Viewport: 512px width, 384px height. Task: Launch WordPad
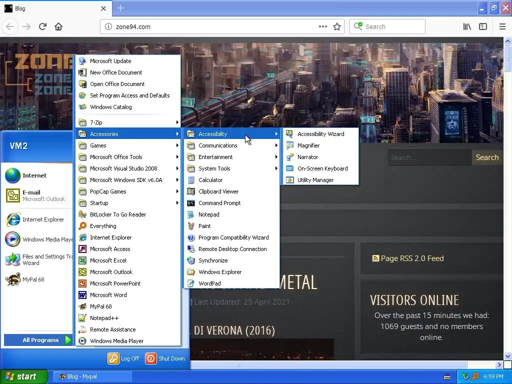click(231, 283)
